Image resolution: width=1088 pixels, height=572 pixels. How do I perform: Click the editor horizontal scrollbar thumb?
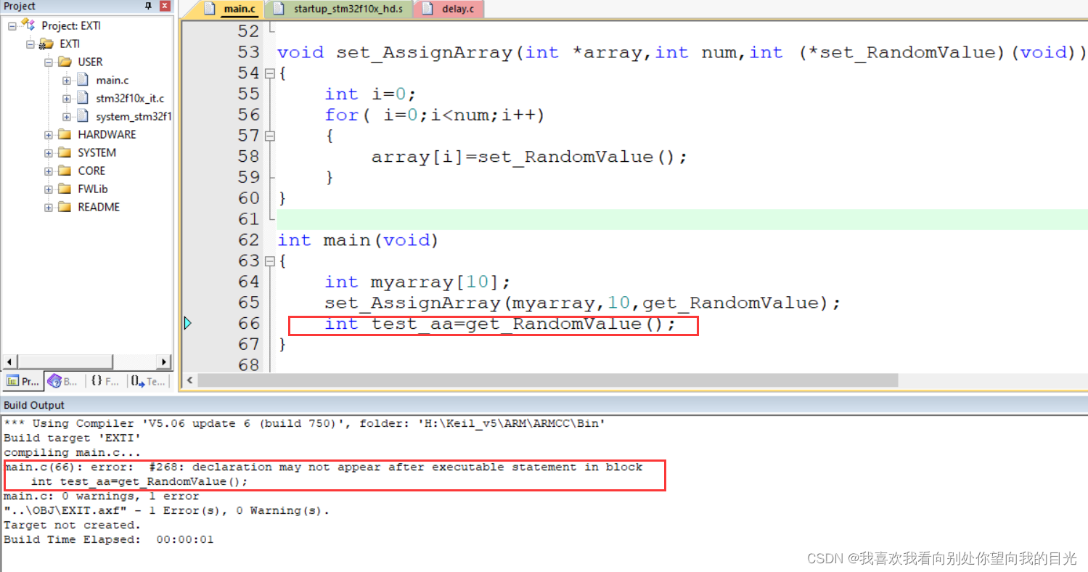click(547, 380)
